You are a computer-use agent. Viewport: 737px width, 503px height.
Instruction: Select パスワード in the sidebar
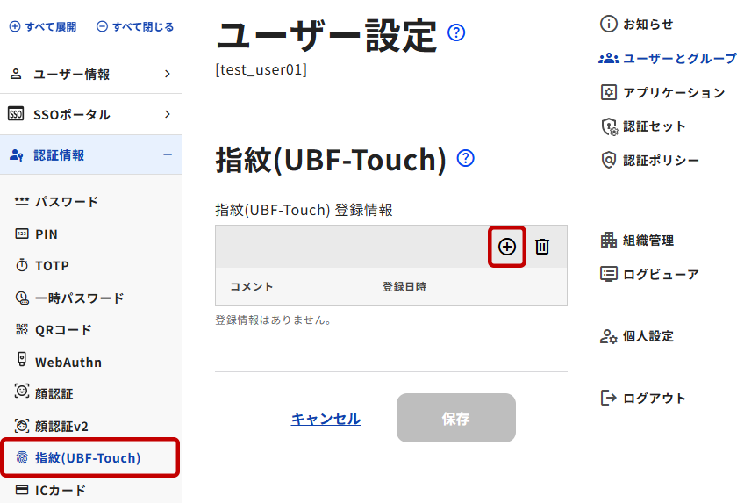click(x=66, y=202)
